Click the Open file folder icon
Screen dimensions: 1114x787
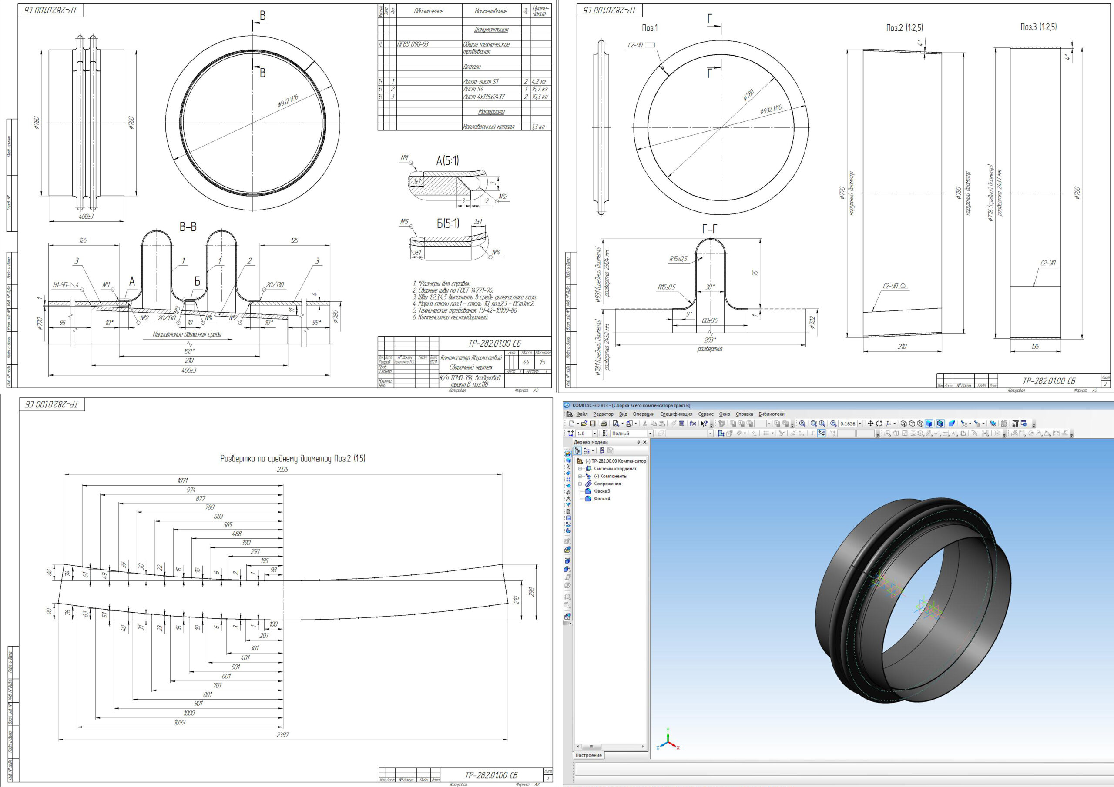585,424
